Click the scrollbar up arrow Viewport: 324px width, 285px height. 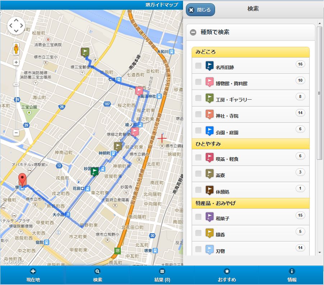coord(320,23)
